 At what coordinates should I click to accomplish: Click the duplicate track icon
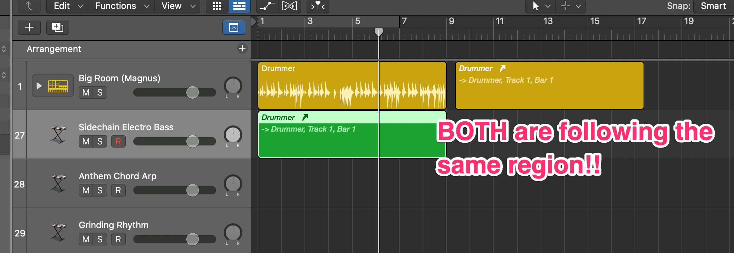[58, 27]
